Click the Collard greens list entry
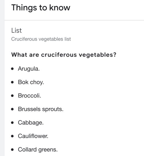 [38, 150]
